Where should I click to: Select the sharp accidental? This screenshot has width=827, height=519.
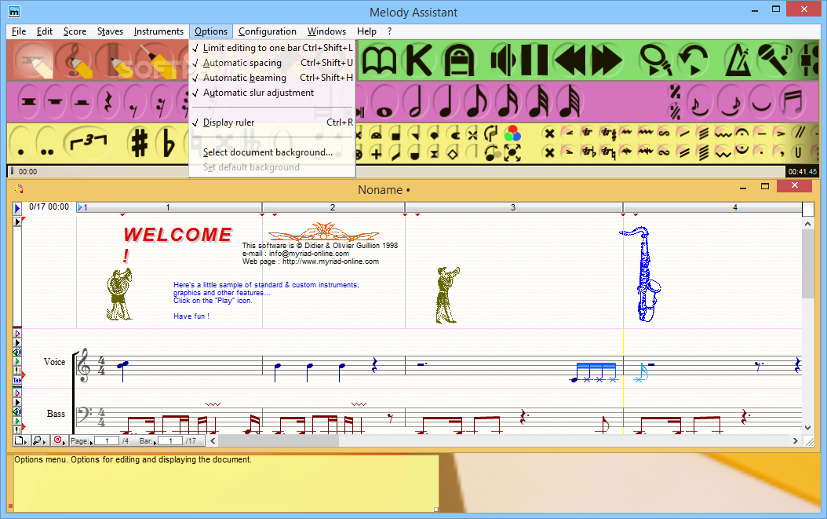[x=139, y=143]
